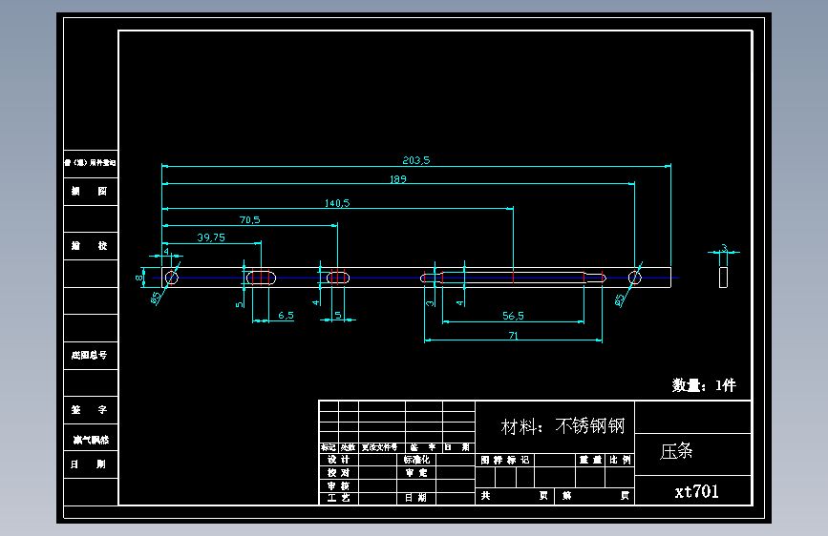Click the 56.5 dimension text
The image size is (828, 536).
(513, 316)
